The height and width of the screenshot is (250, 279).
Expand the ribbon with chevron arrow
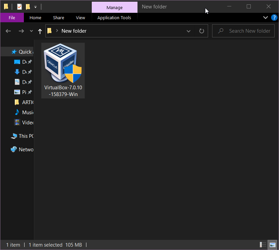click(265, 18)
